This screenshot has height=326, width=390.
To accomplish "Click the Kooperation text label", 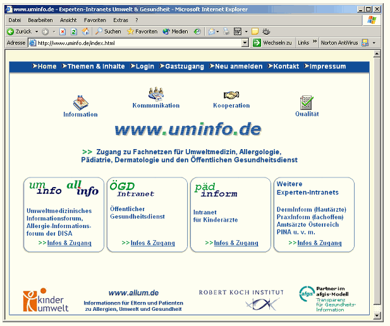I will pos(231,106).
